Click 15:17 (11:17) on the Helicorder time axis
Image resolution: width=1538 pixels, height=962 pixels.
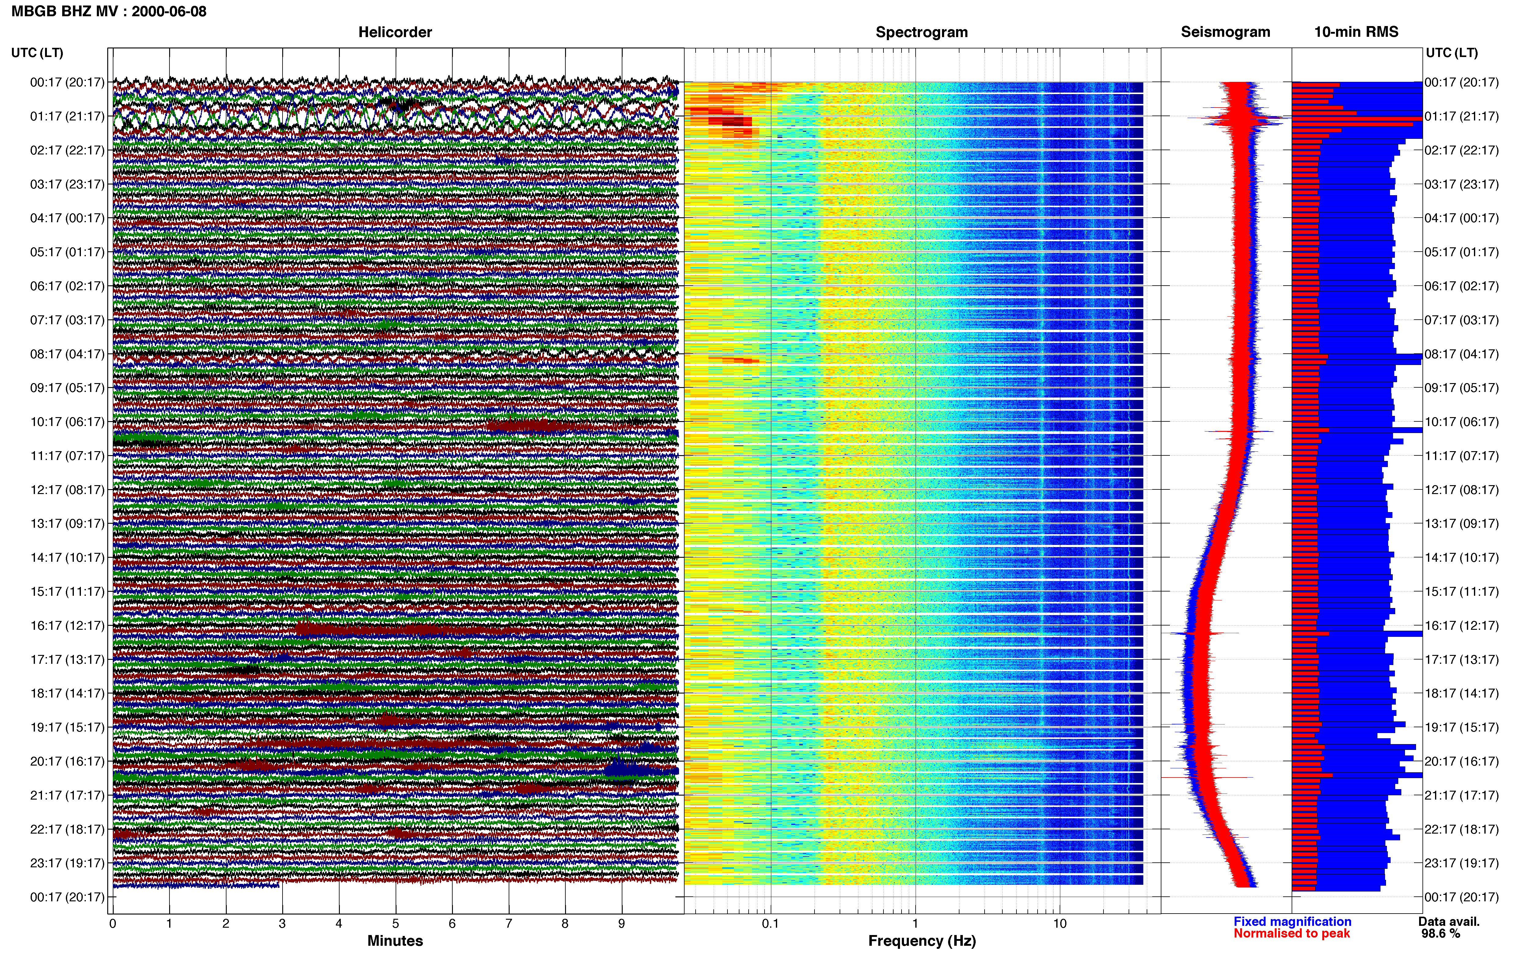point(67,591)
